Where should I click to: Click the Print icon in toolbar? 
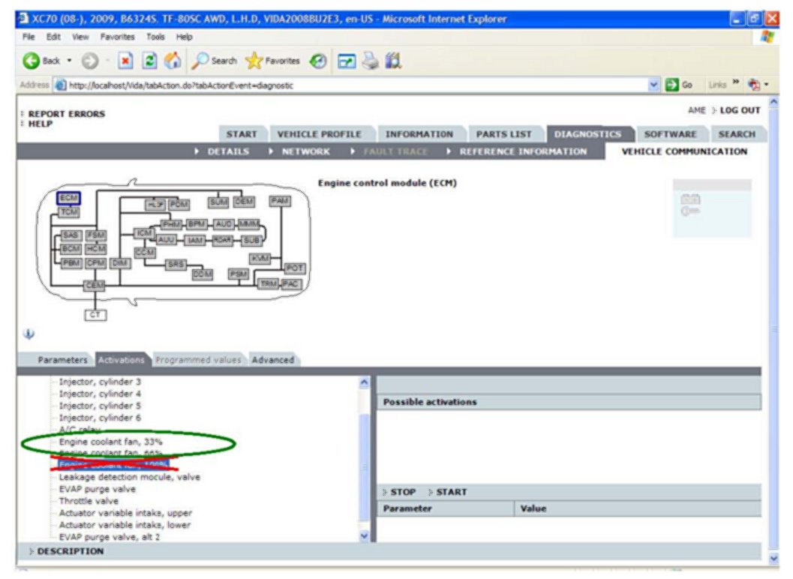(x=371, y=61)
